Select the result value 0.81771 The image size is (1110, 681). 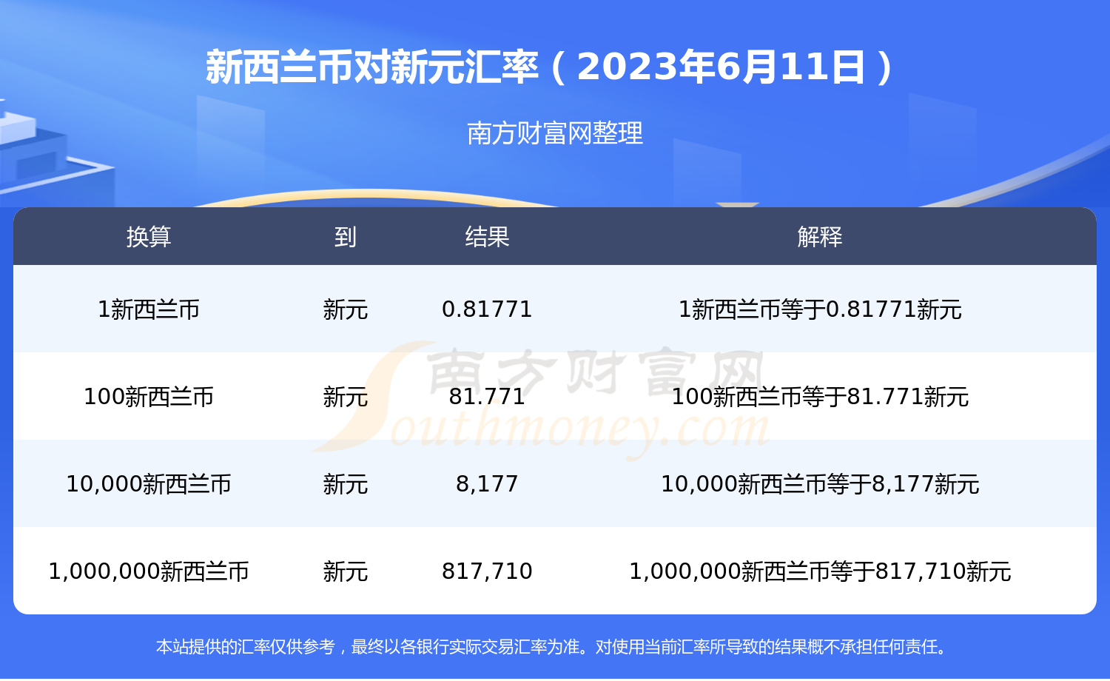(x=487, y=309)
